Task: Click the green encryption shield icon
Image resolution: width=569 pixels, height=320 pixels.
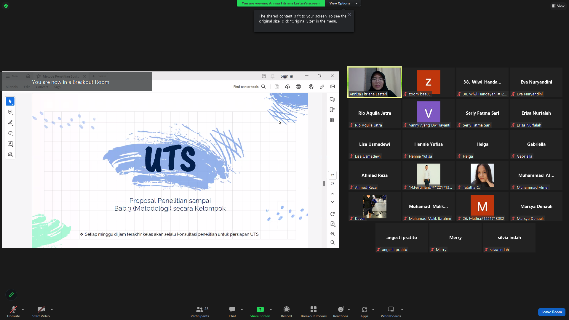Action: 6,6
